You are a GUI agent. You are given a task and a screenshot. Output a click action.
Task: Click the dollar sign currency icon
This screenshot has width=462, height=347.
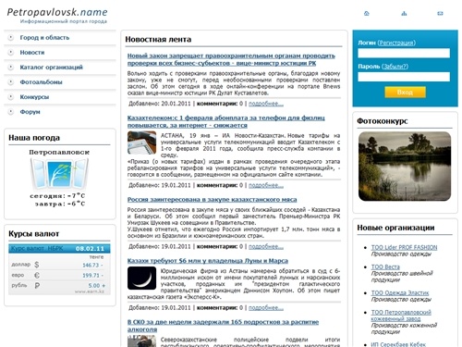pyautogui.click(x=37, y=265)
